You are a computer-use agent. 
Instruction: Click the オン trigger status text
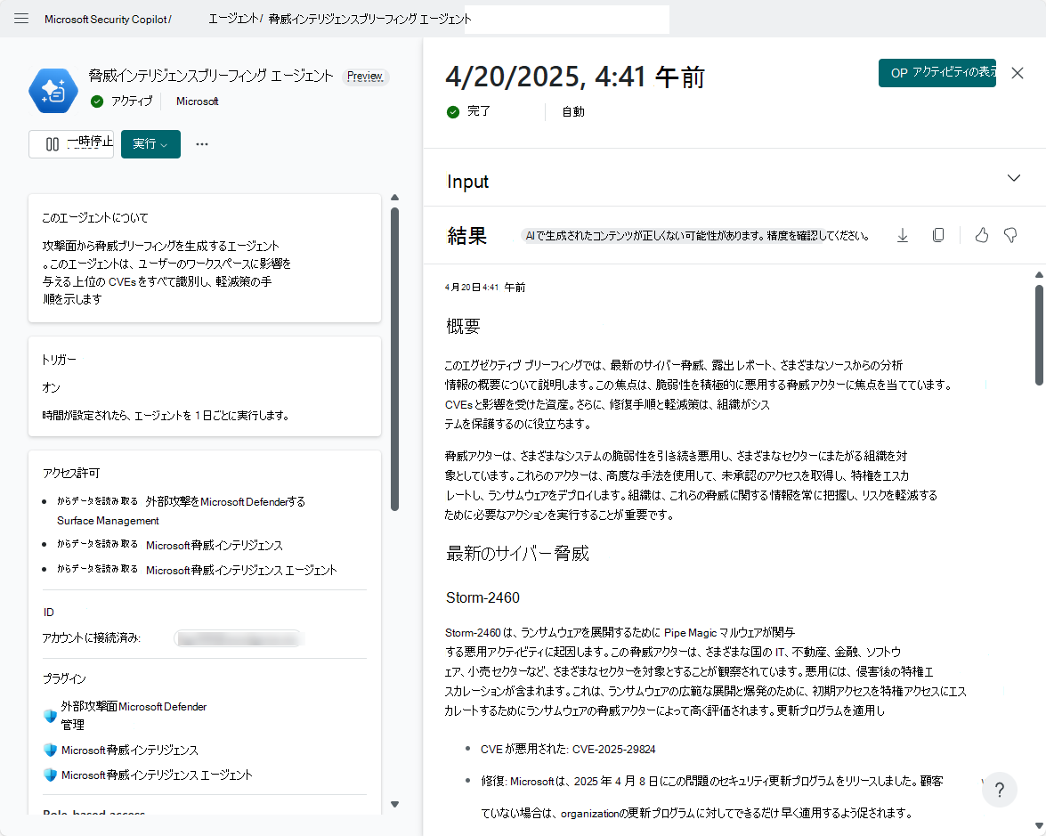click(52, 387)
